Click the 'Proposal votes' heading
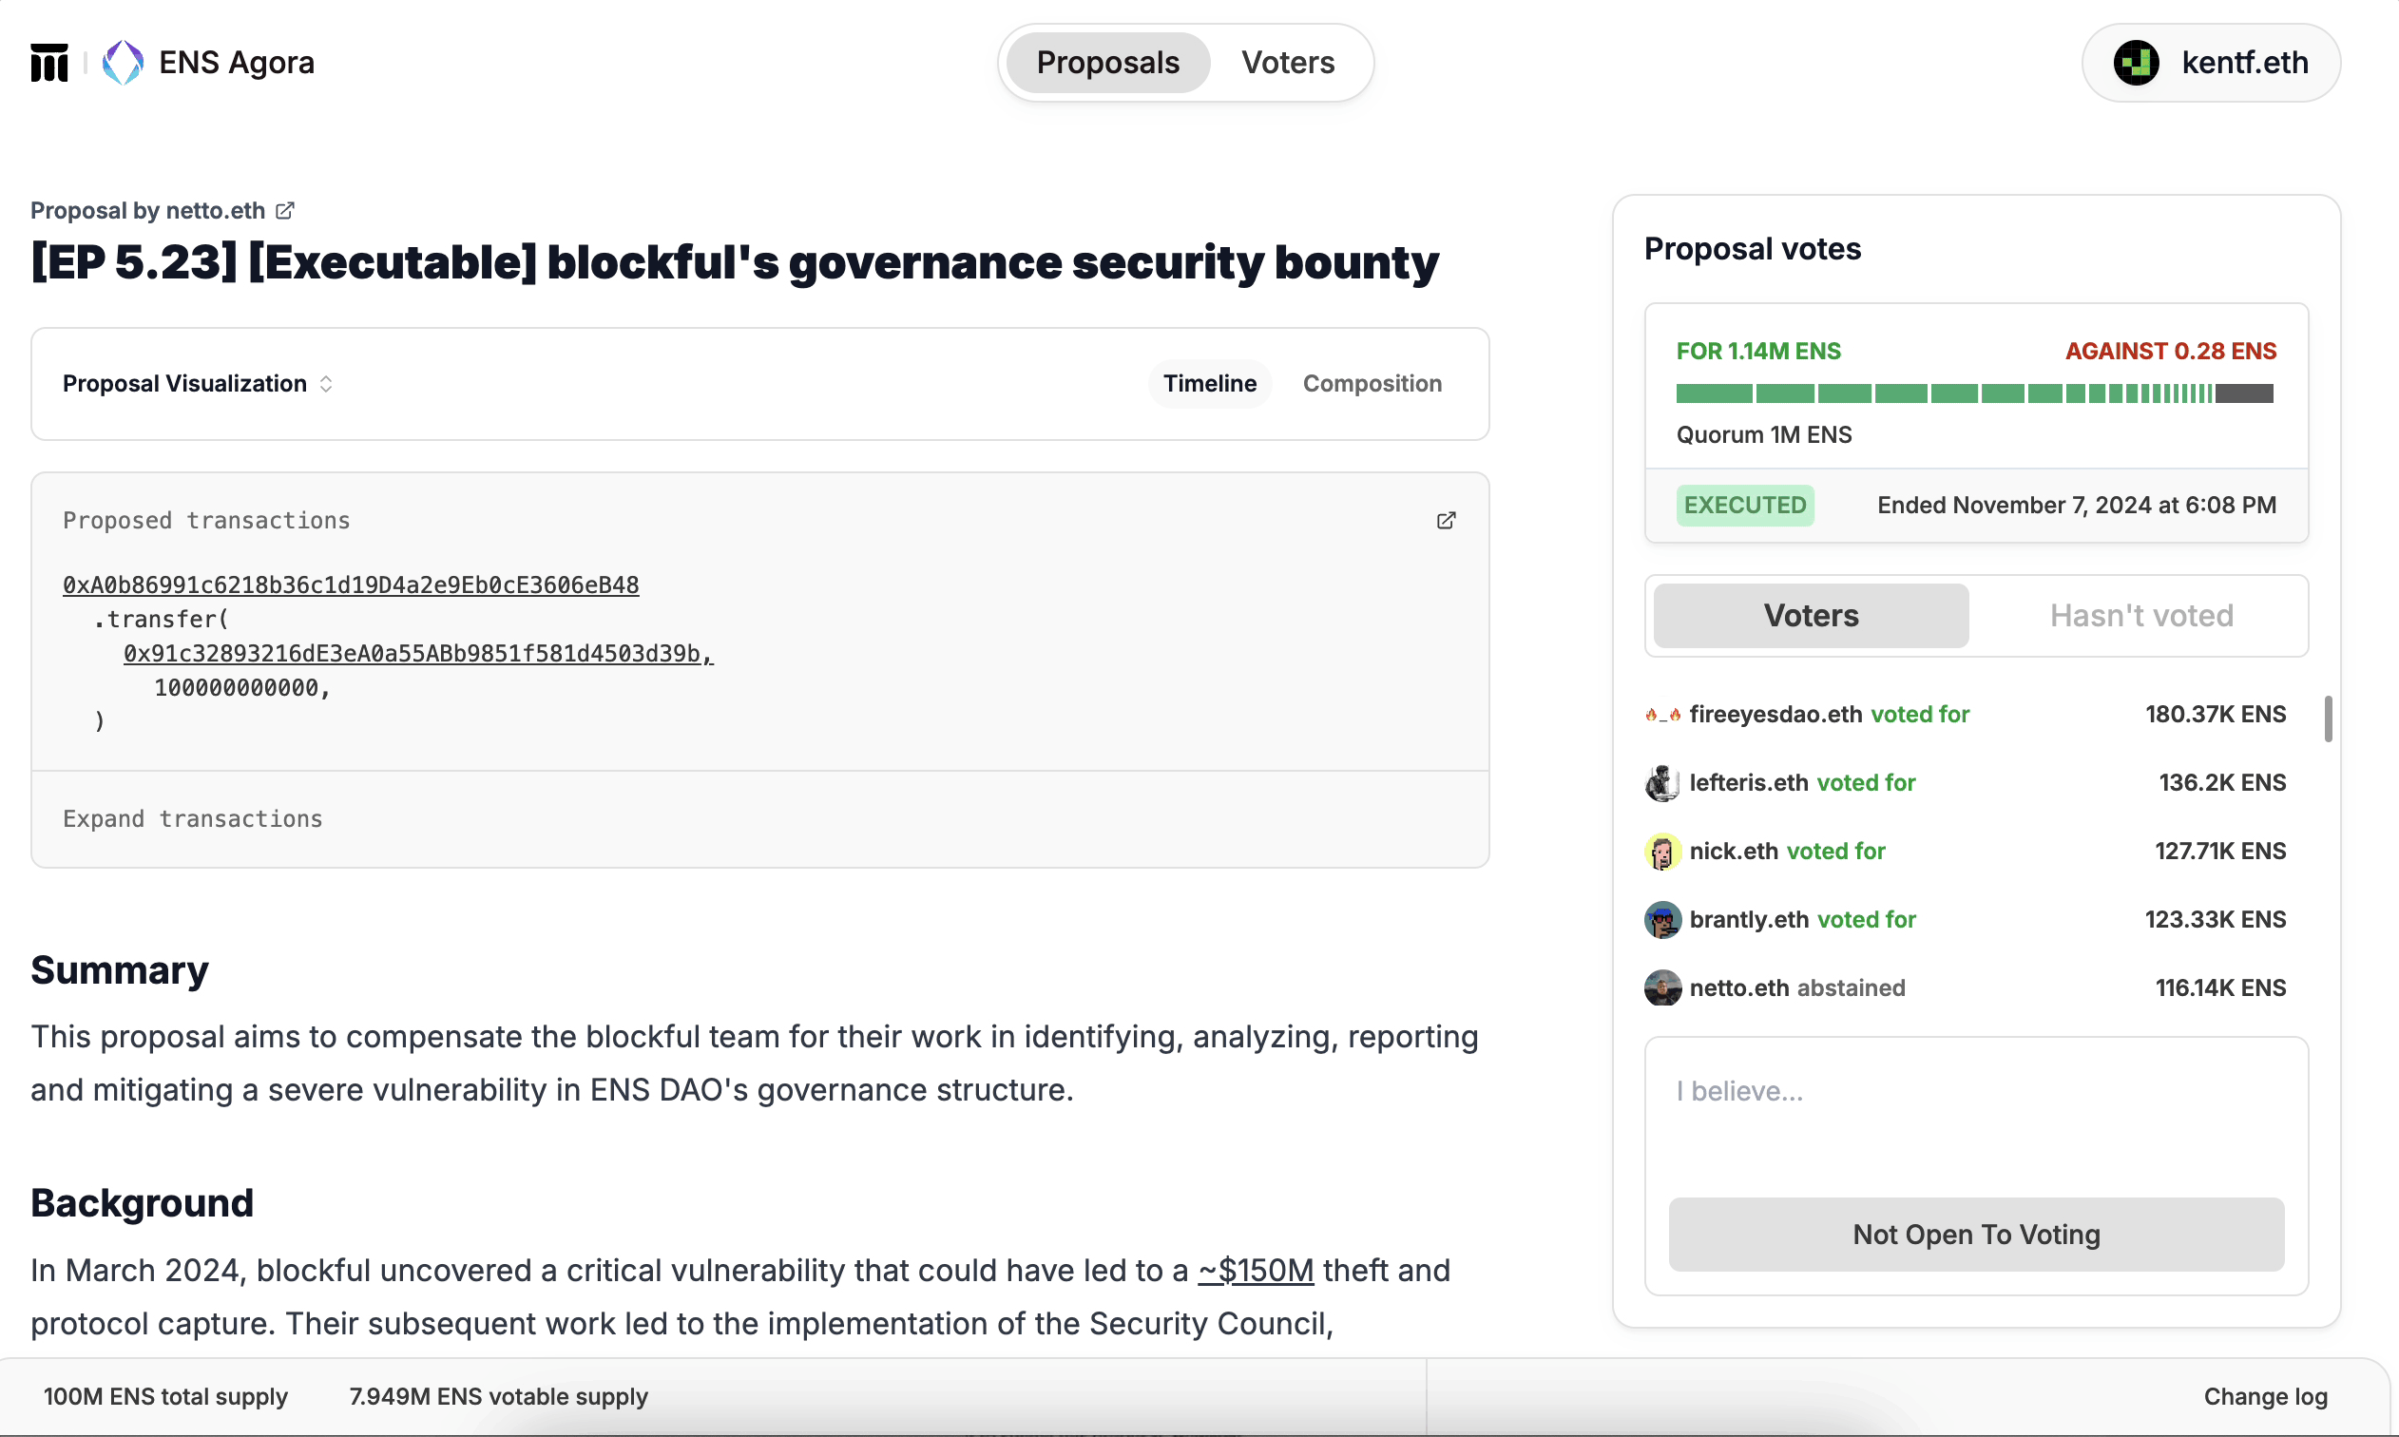 [1753, 249]
